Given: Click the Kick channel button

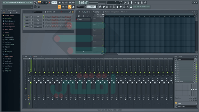Looking at the screenshot, I should 38,17.
